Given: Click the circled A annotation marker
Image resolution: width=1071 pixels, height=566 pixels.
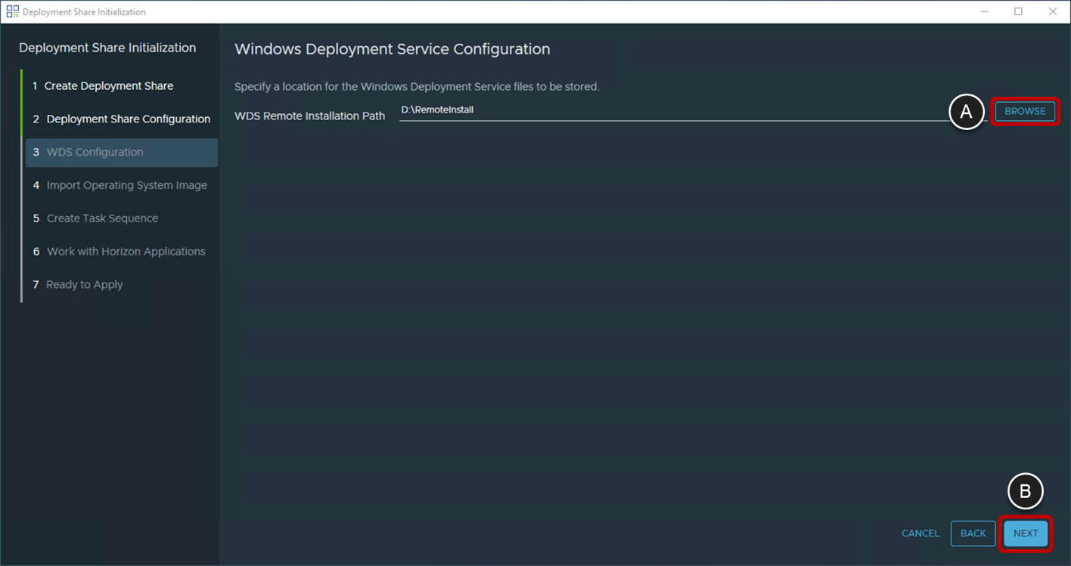Looking at the screenshot, I should pyautogui.click(x=967, y=111).
